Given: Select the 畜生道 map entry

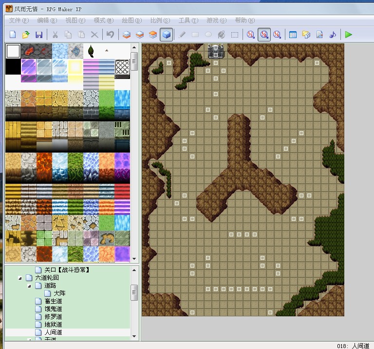Looking at the screenshot, I should 53,301.
